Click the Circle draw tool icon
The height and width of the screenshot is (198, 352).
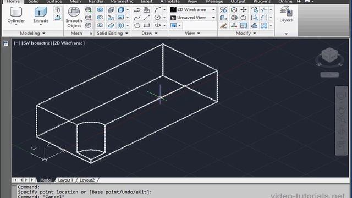point(158,18)
